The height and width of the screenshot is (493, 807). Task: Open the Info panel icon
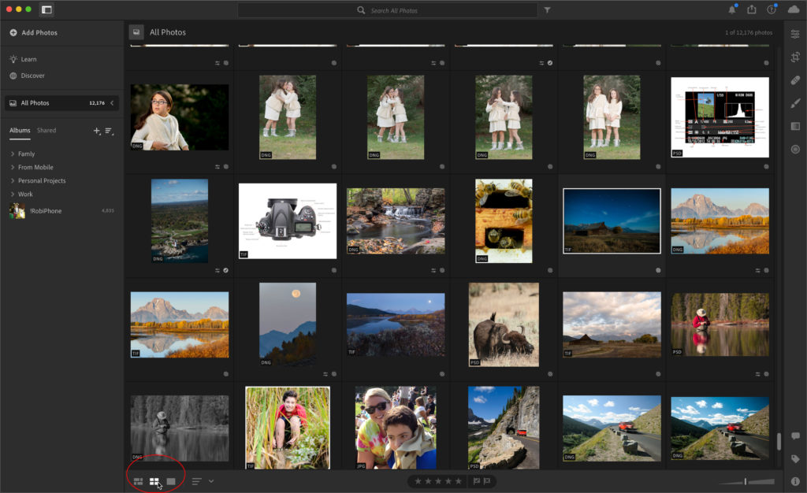[x=795, y=481]
